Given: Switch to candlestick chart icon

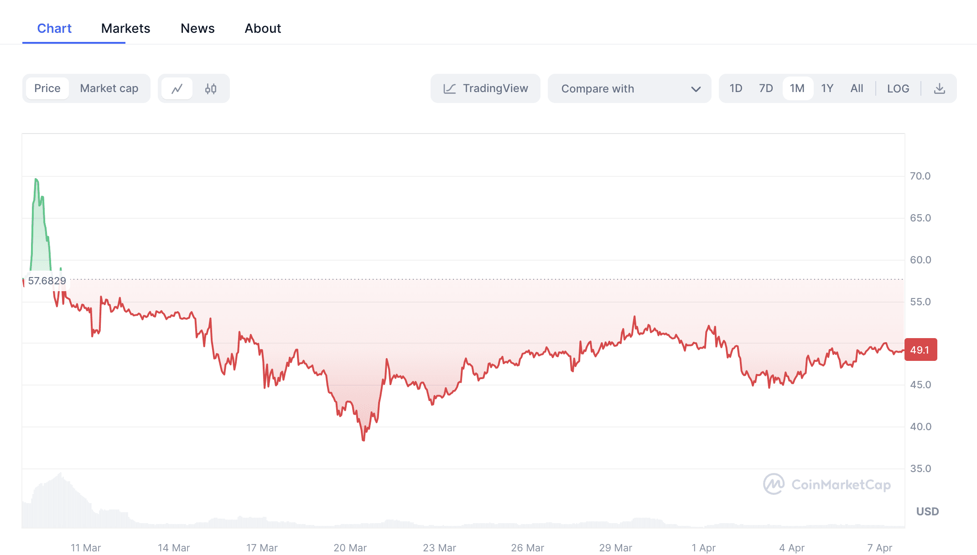Looking at the screenshot, I should click(211, 88).
